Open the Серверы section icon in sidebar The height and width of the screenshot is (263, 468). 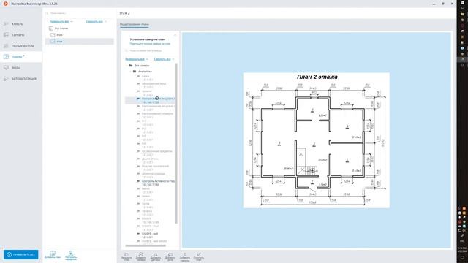[x=6, y=35]
